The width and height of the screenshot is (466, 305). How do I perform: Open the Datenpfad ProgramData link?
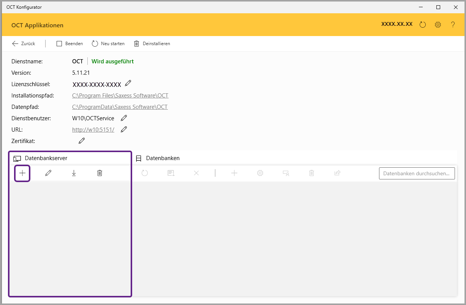click(120, 107)
